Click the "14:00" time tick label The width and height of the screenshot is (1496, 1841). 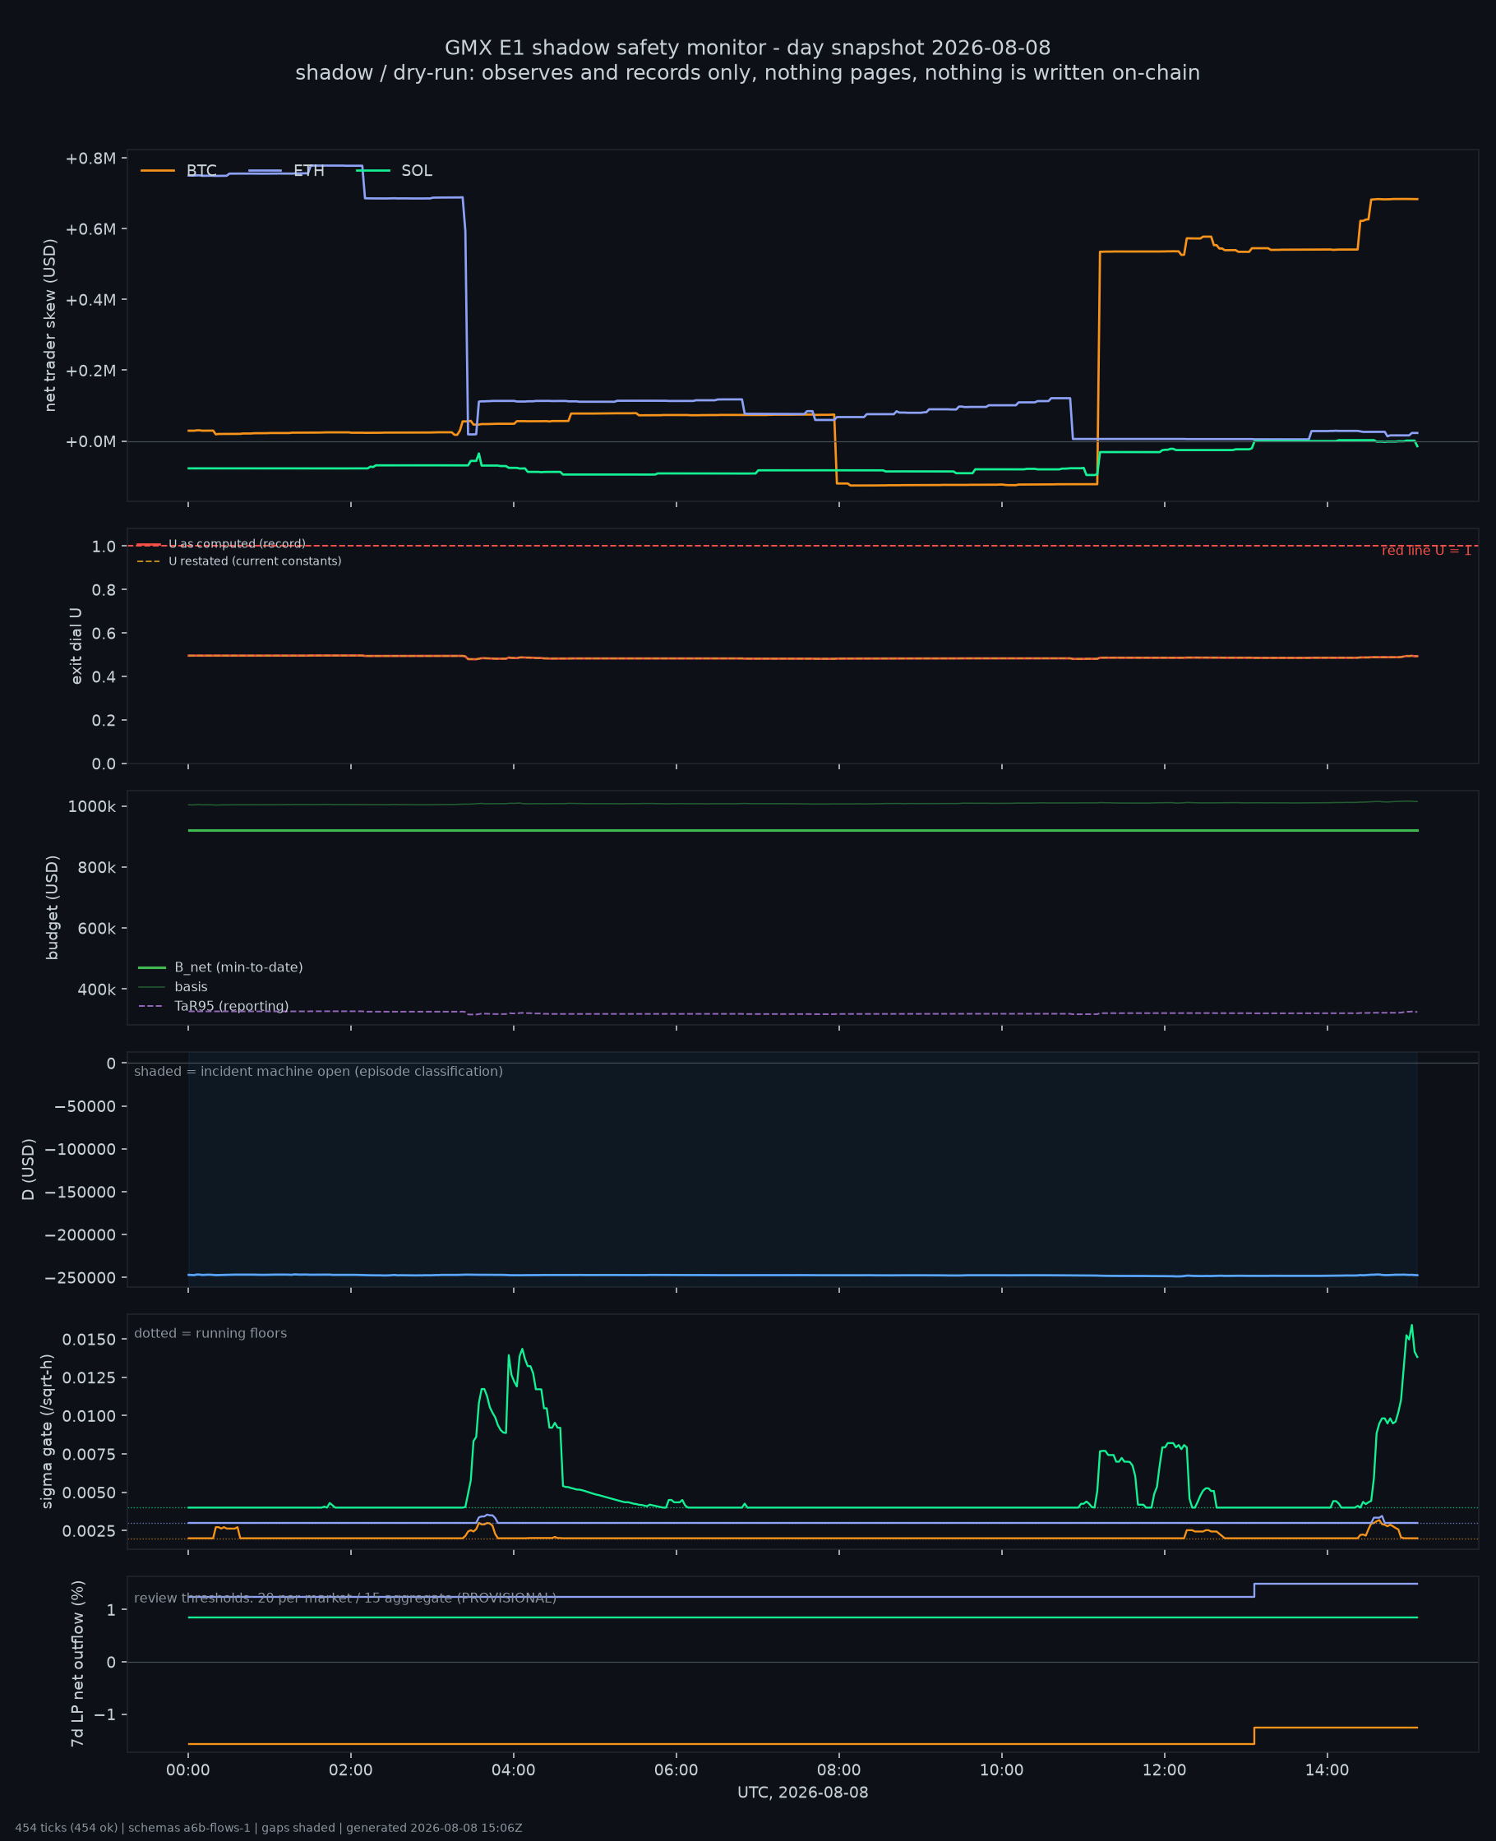coord(1328,1770)
